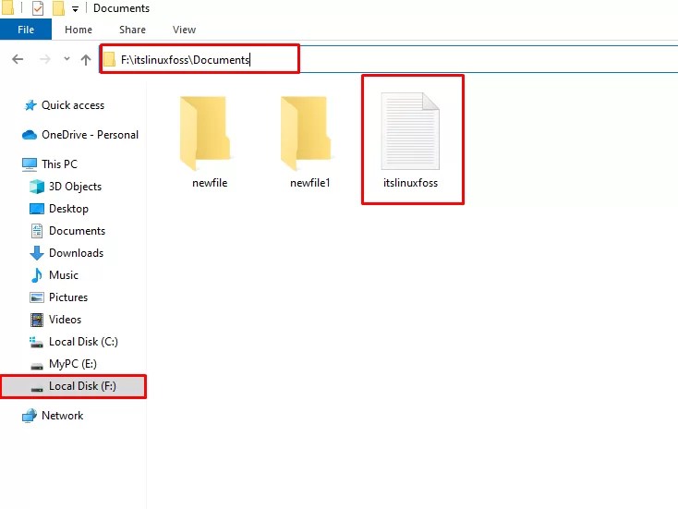Click the itslinuxfoss file name label

(410, 183)
